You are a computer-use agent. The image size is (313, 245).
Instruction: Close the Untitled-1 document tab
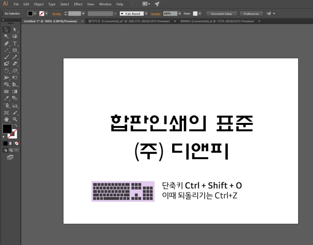click(x=82, y=21)
